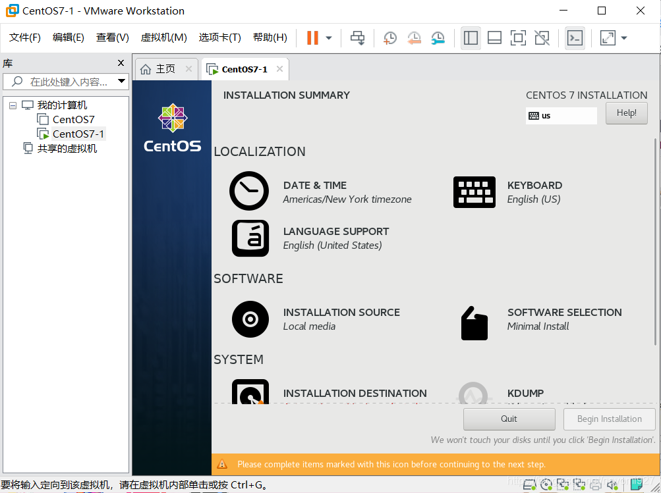This screenshot has height=493, width=661.
Task: Enter full screen mode icon
Action: click(x=518, y=38)
